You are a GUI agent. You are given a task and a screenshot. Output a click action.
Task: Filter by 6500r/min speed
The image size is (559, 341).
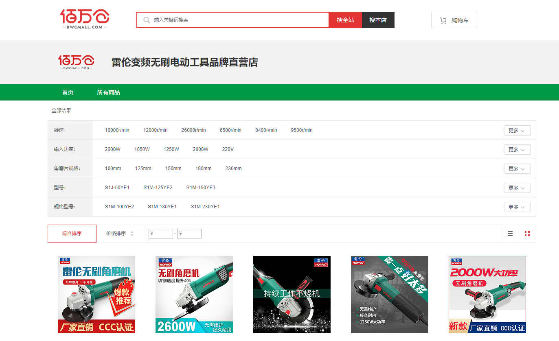point(230,130)
